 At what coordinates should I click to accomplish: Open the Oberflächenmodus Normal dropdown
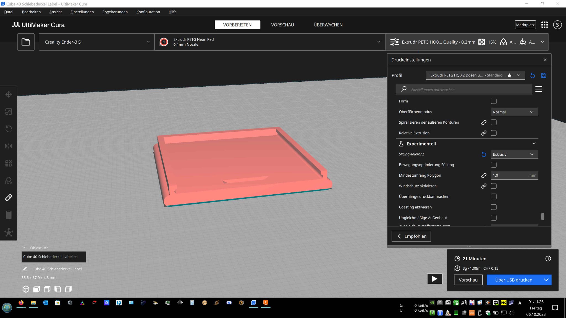[514, 112]
